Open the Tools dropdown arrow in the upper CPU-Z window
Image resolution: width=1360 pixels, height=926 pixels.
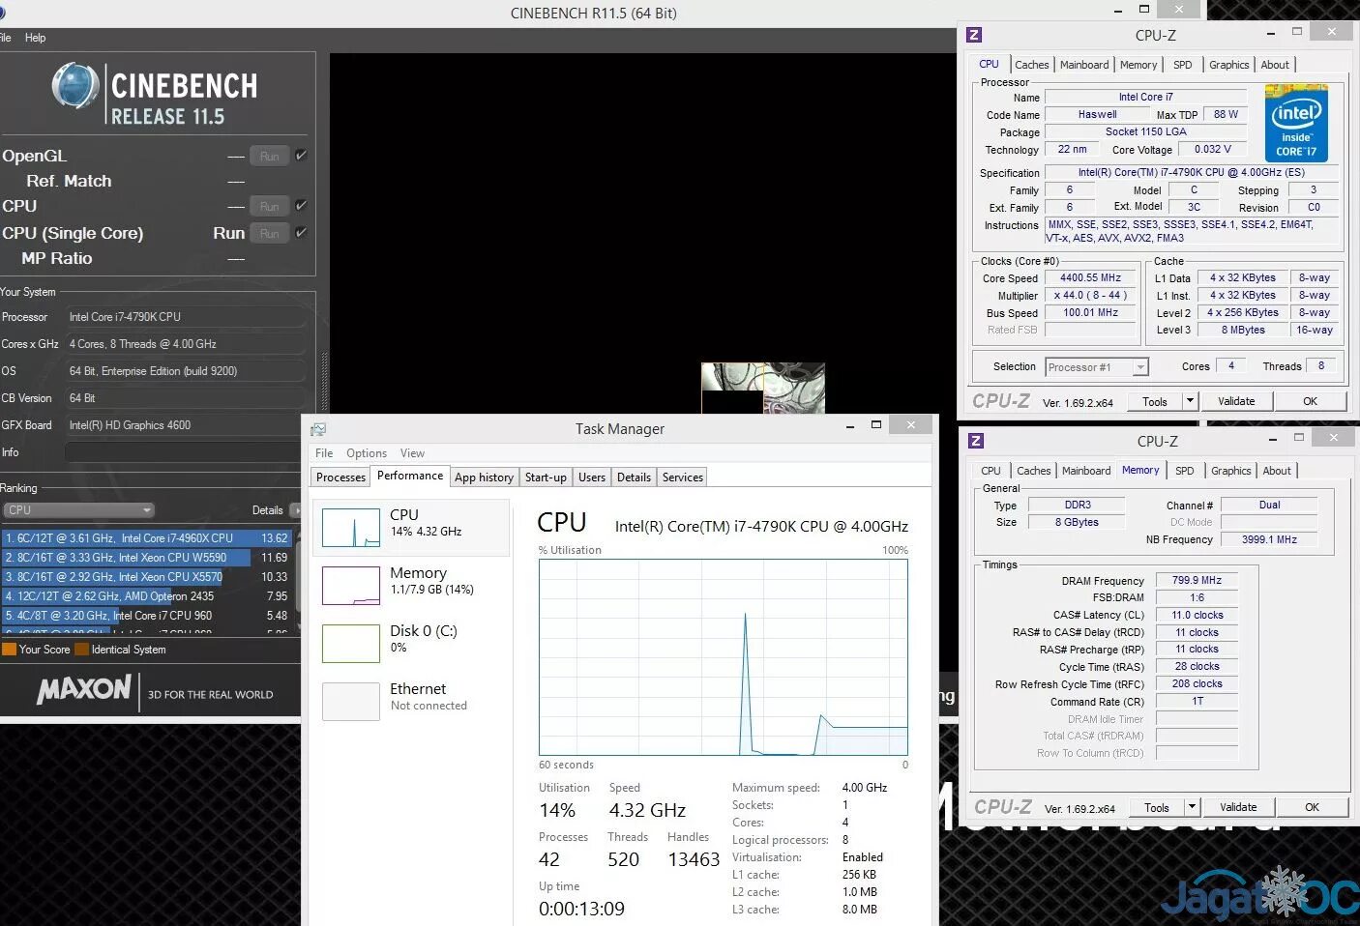click(x=1190, y=401)
